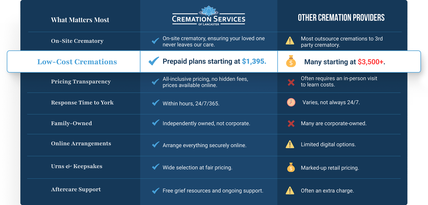
Task: Click the checkmark beside 'Arrange everything securely online'
Action: 156,144
